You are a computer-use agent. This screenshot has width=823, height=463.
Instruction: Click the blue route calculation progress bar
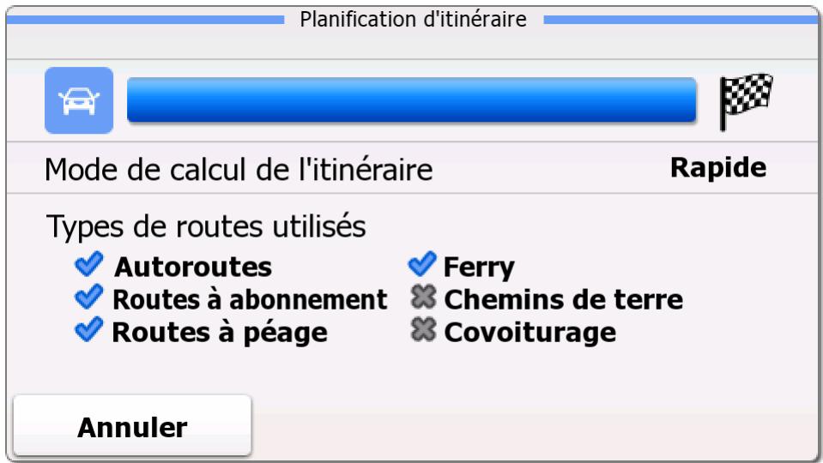coord(412,100)
